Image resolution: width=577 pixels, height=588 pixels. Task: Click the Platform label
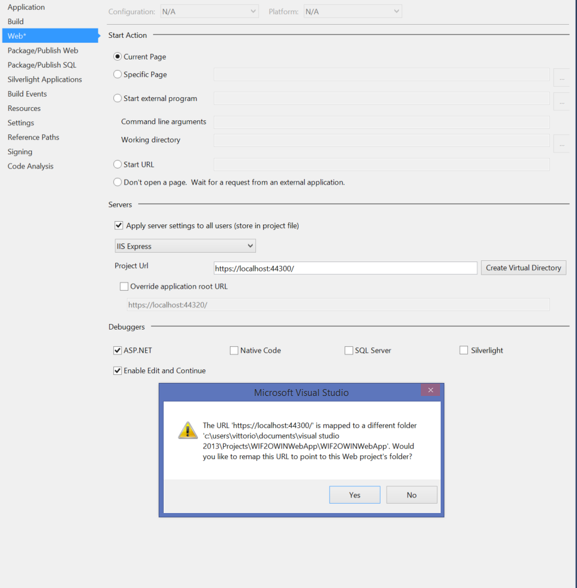pyautogui.click(x=284, y=12)
